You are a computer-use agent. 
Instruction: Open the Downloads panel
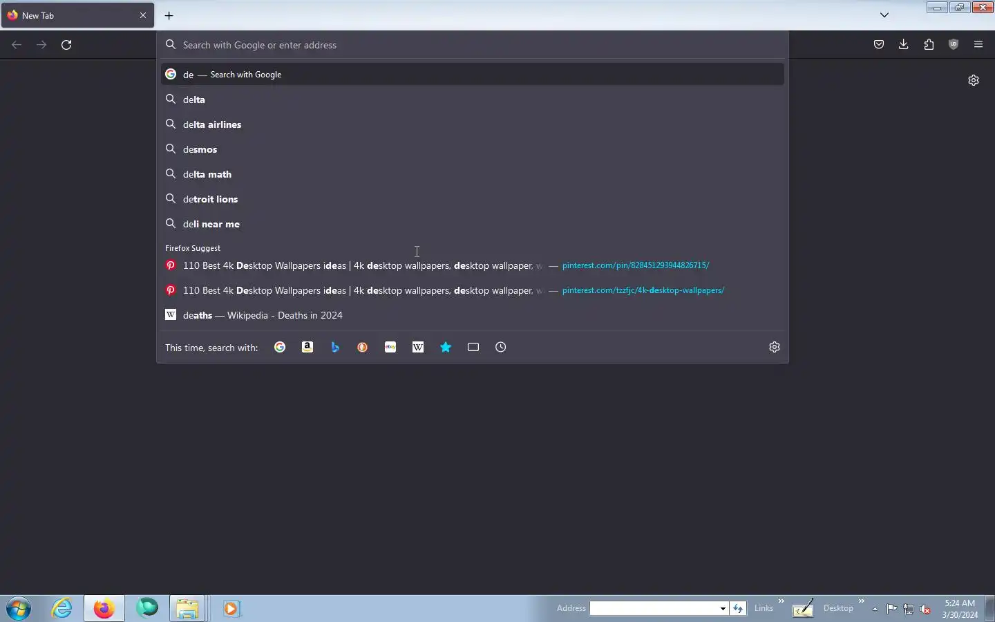tap(904, 44)
